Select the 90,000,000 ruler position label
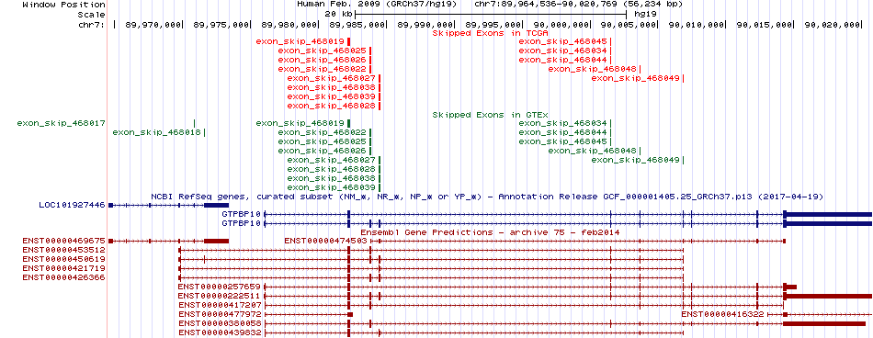This screenshot has width=873, height=338. pyautogui.click(x=561, y=25)
